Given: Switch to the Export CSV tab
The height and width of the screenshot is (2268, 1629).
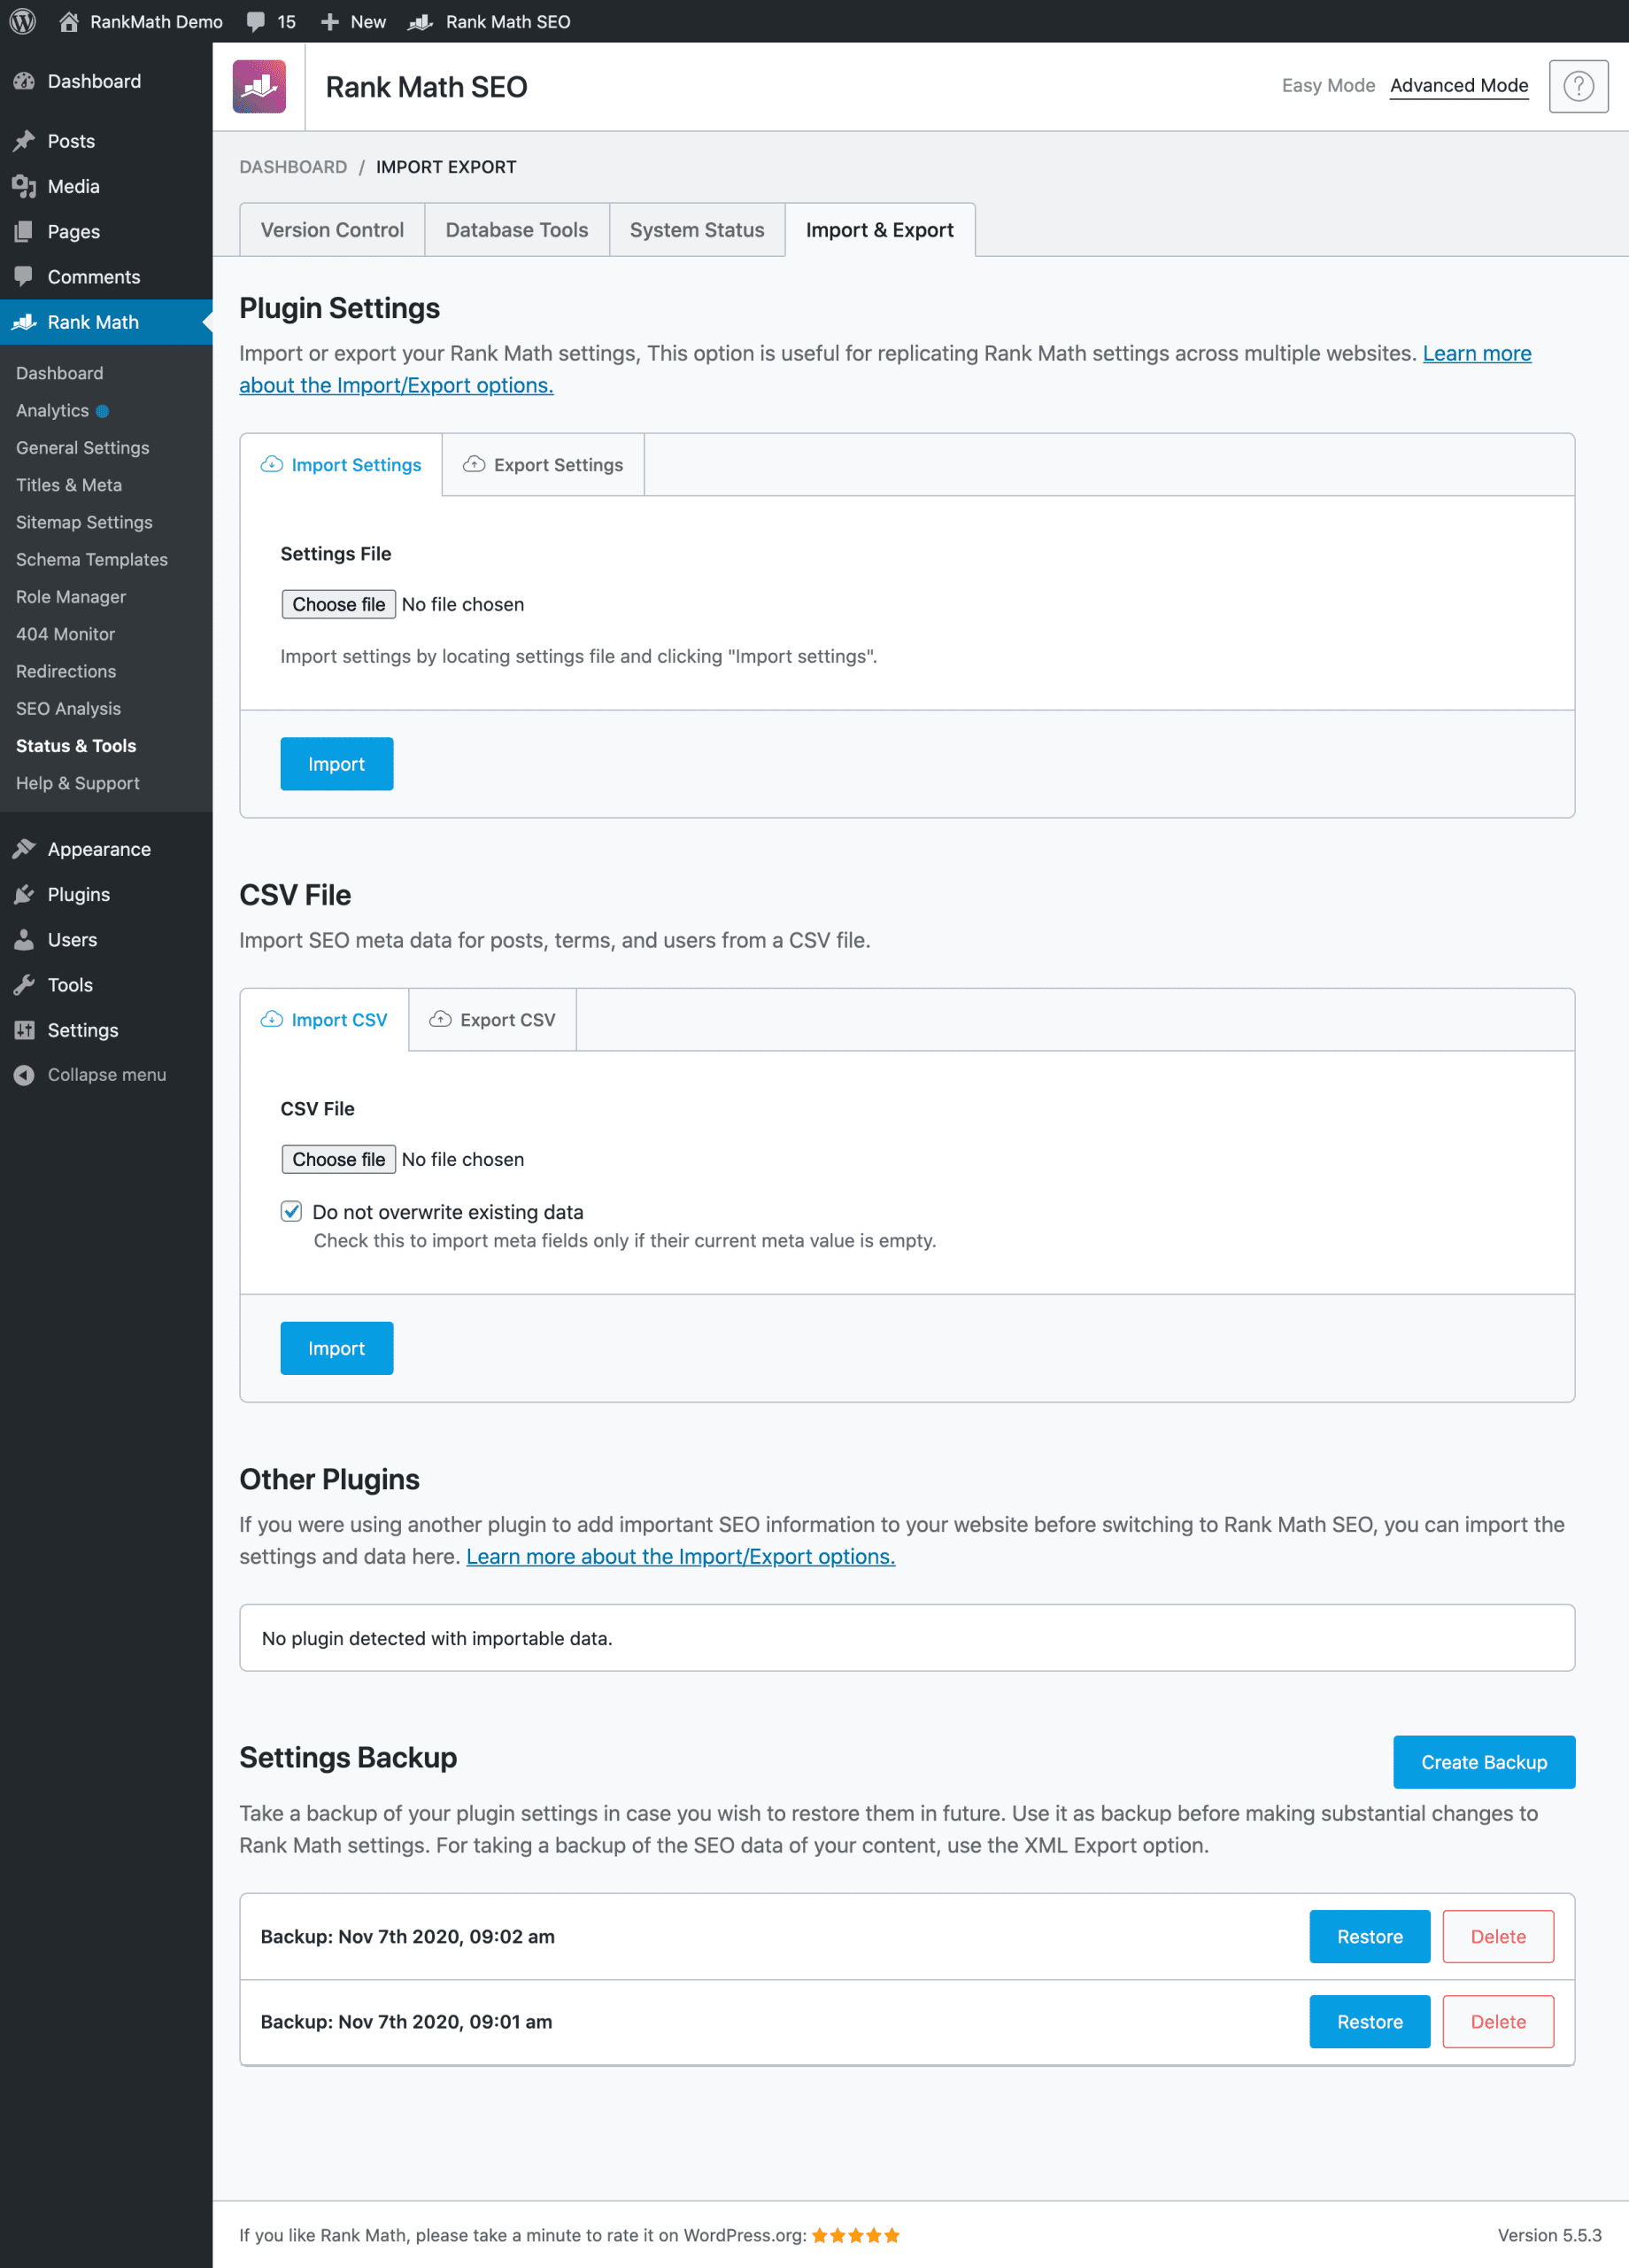Looking at the screenshot, I should click(x=491, y=1020).
